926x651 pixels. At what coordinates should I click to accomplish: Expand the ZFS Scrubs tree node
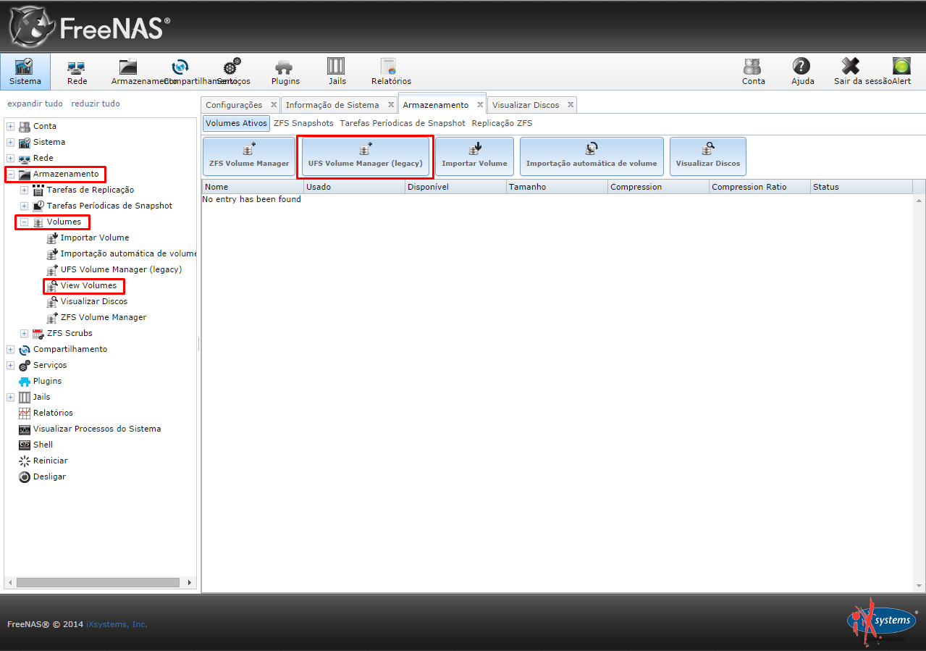click(25, 334)
